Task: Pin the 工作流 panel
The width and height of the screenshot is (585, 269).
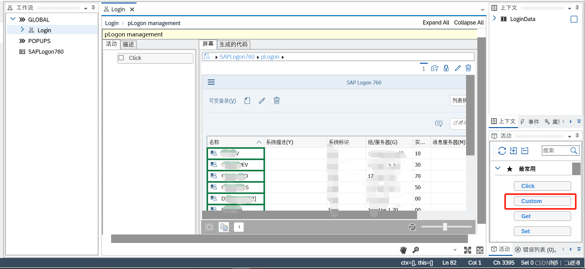Action: click(93, 8)
